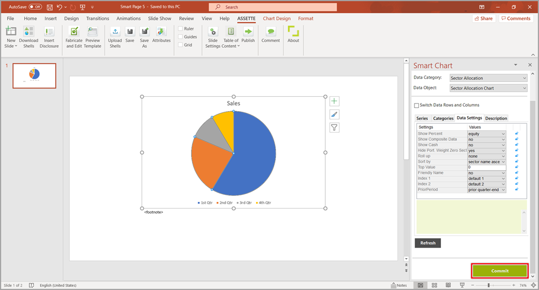539x290 pixels.
Task: Click the Undo arrow in the title bar
Action: (59, 7)
